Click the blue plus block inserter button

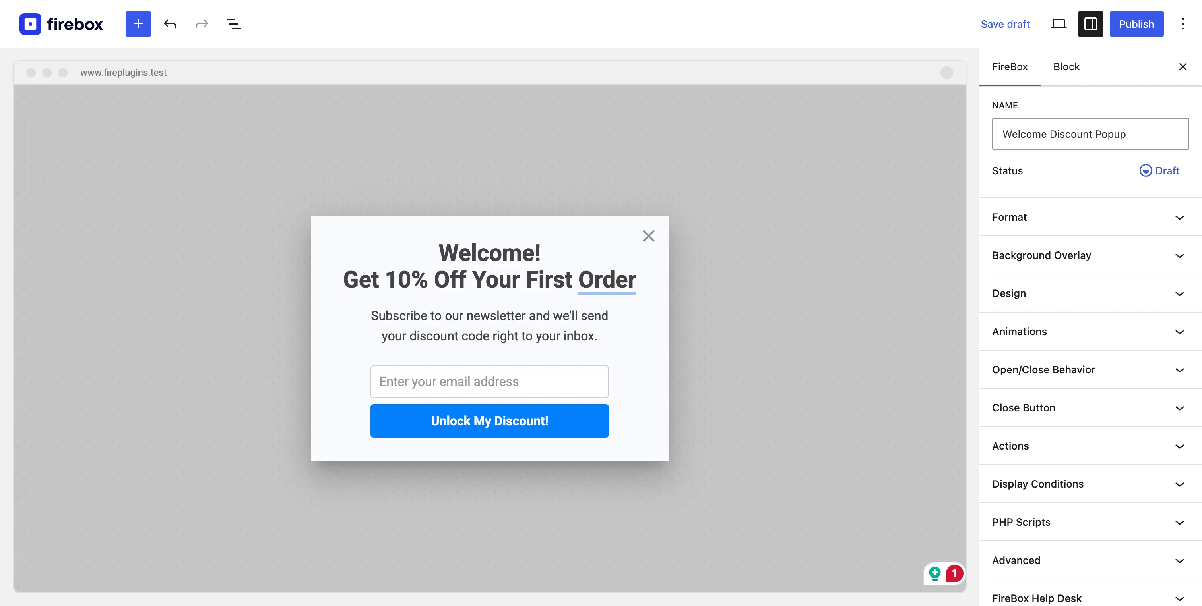pos(138,24)
